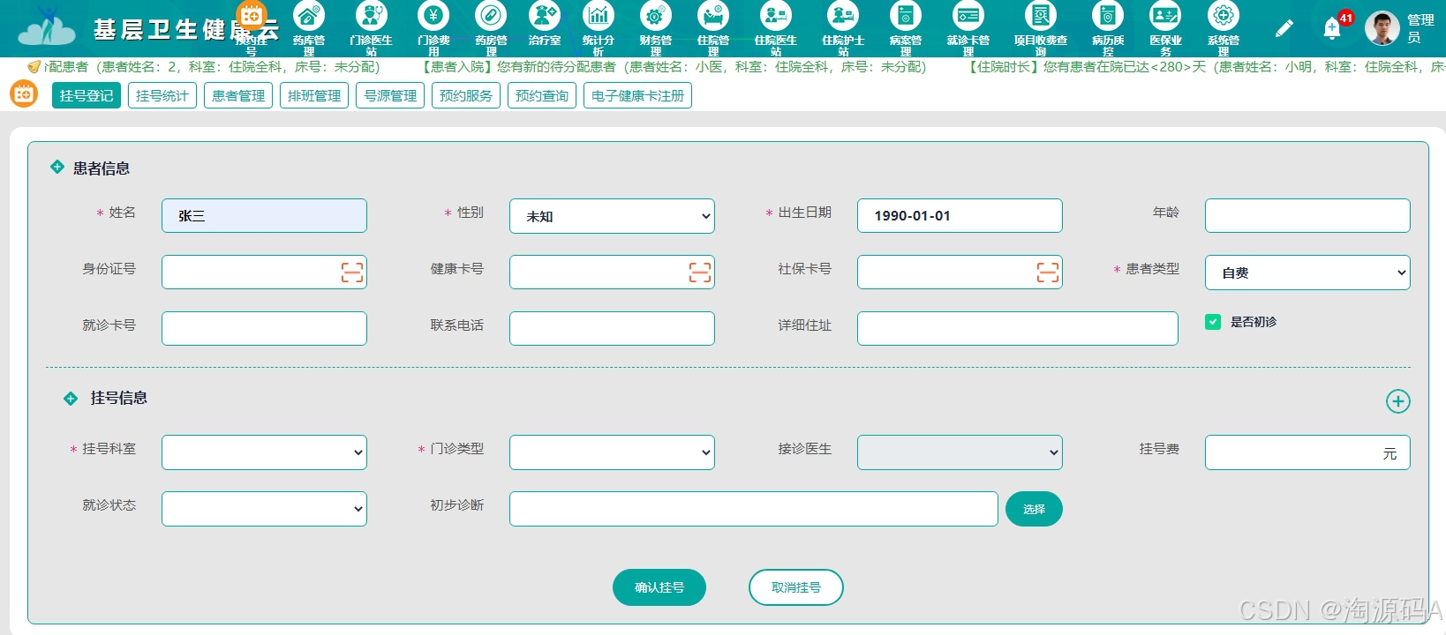Open the 性别 dropdown showing 未知
Screen dimensions: 1446x635
pos(612,216)
